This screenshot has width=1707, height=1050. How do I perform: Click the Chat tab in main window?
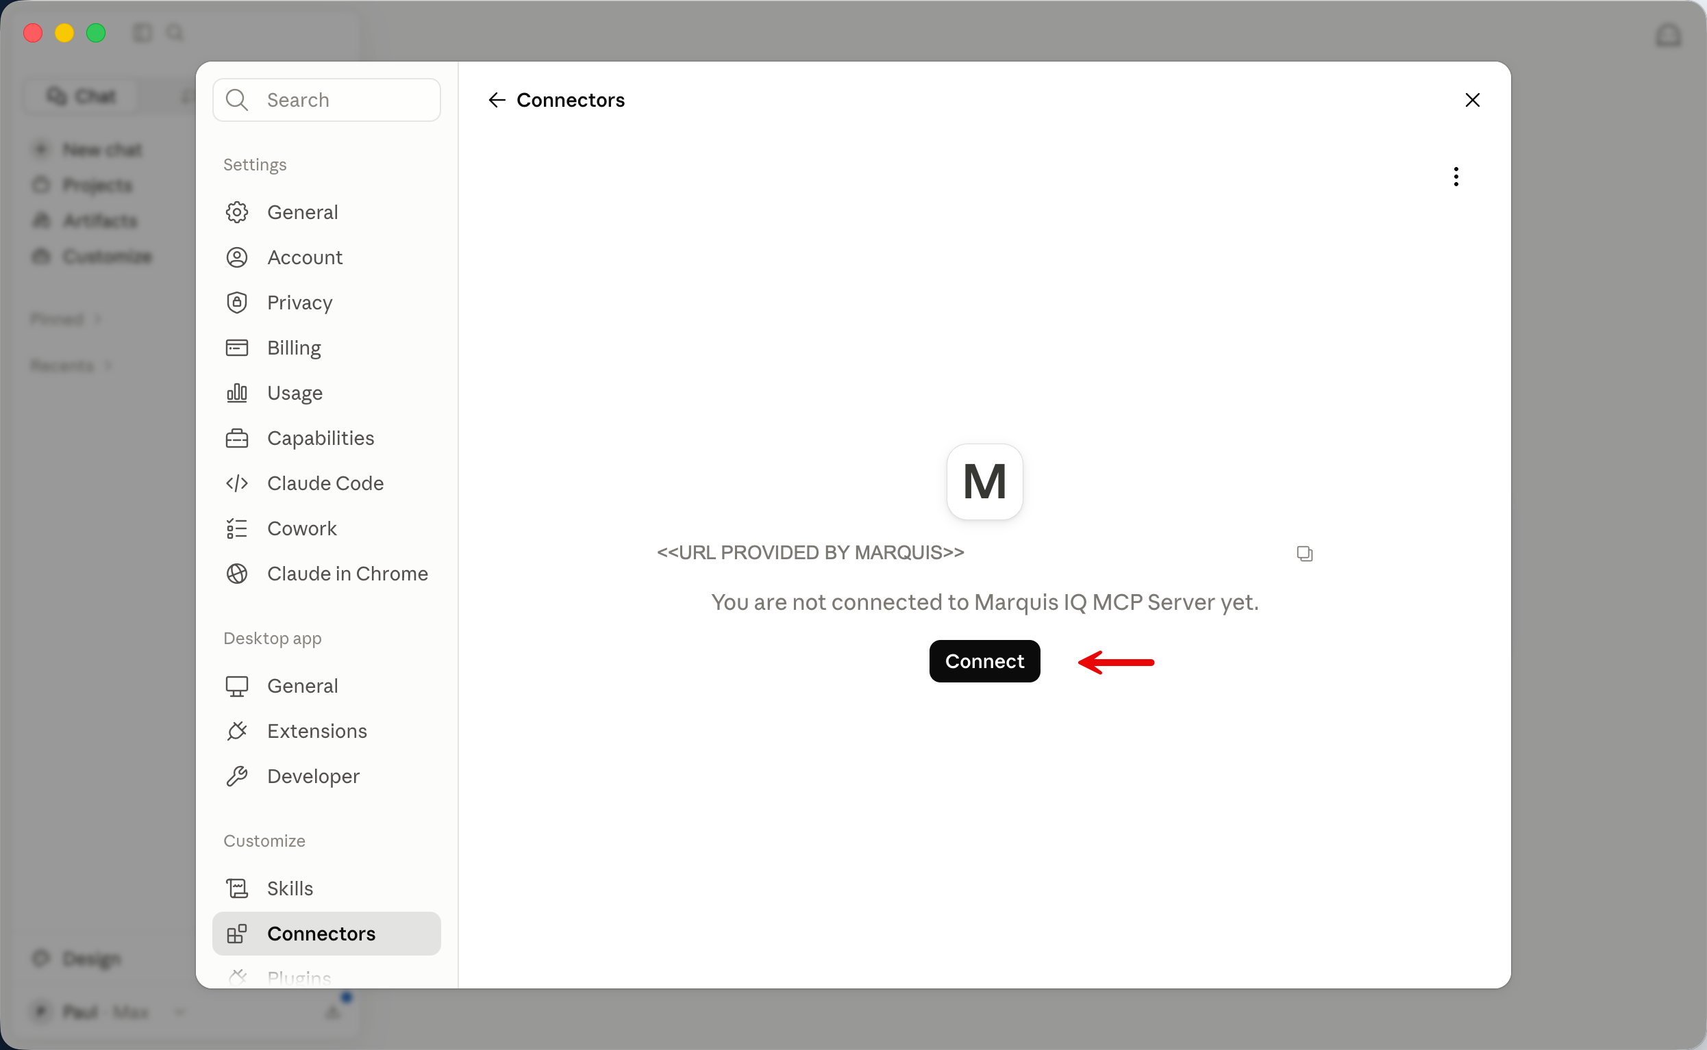(82, 97)
